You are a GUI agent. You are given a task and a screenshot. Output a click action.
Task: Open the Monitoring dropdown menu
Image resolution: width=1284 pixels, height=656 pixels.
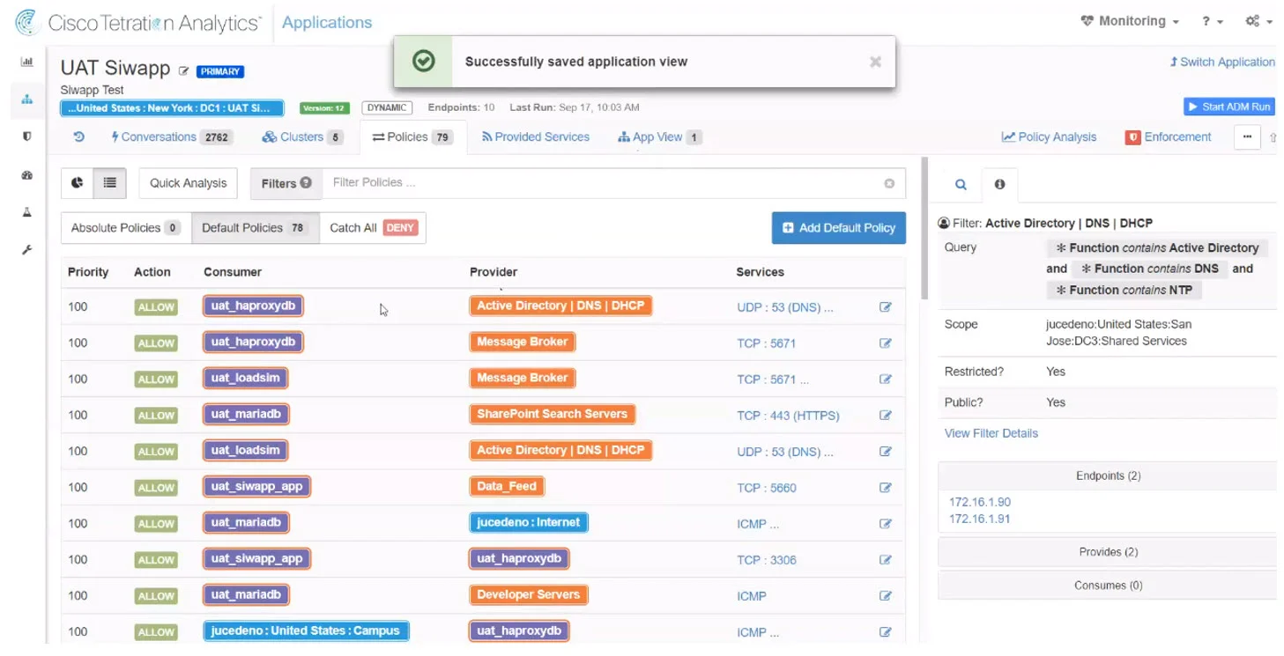point(1130,21)
